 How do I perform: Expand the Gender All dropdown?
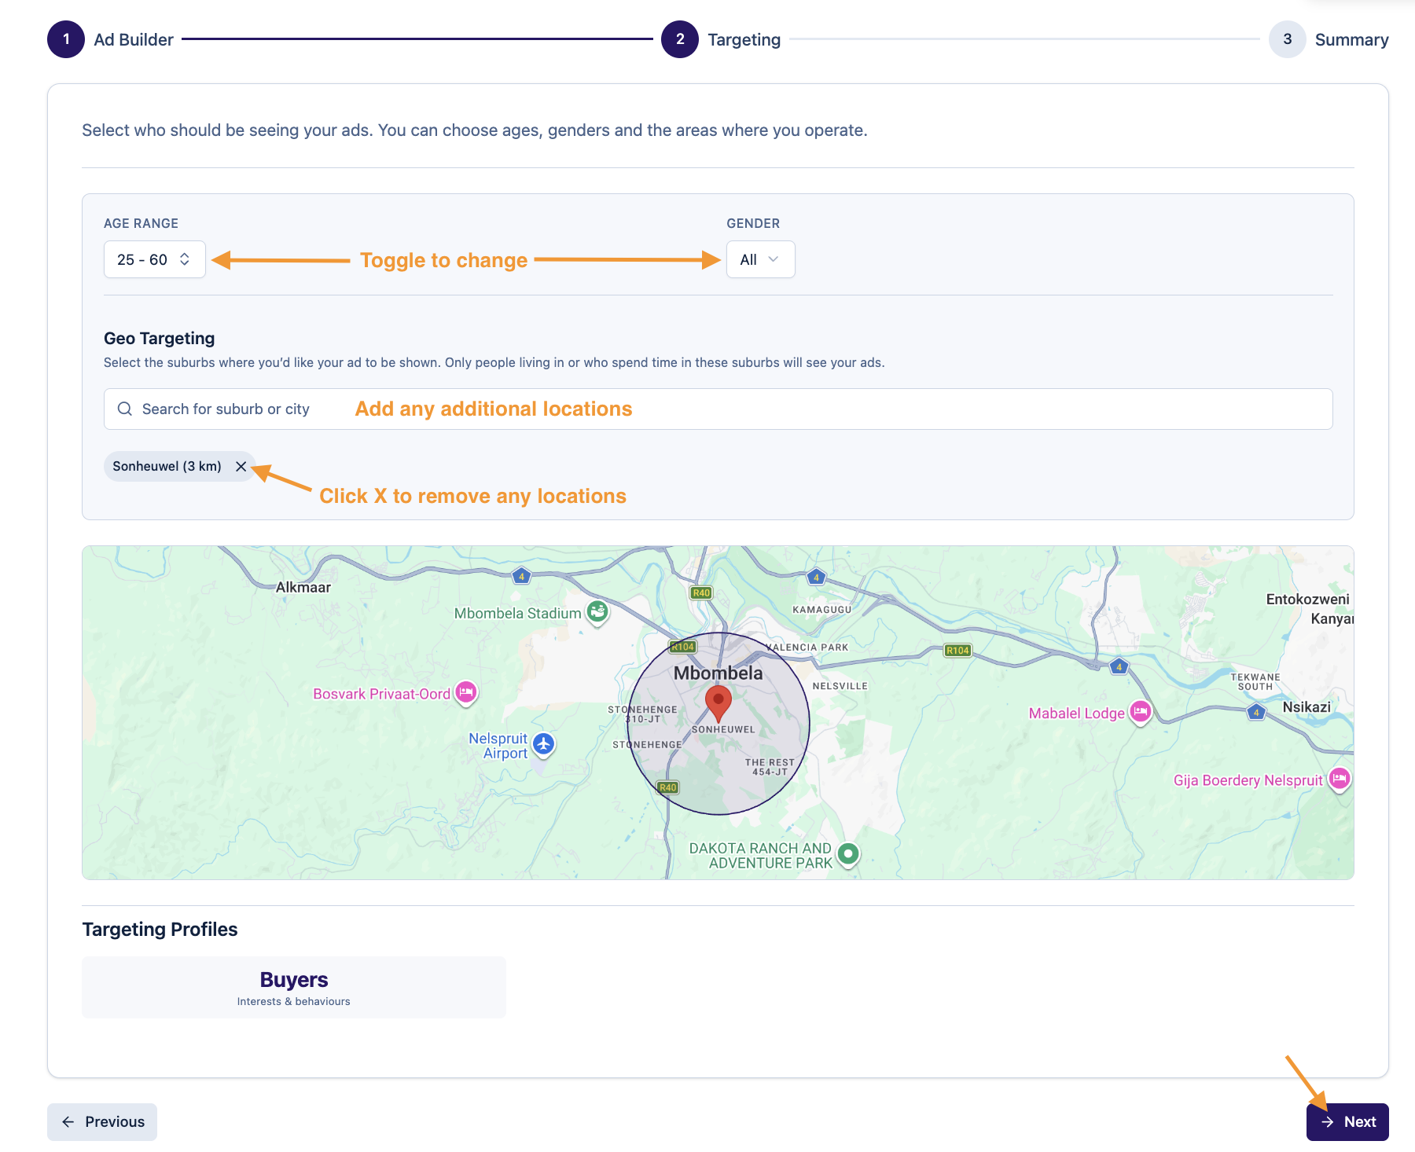pos(760,259)
